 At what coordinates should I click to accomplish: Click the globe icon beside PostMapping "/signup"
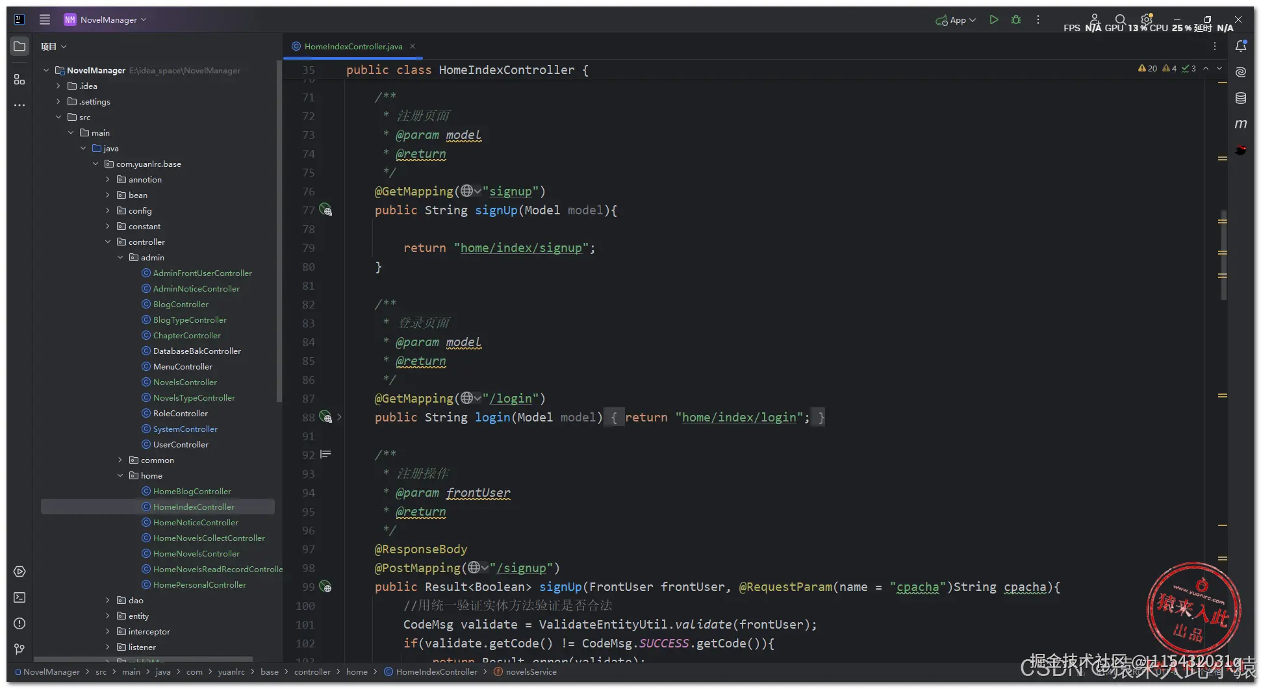tap(474, 568)
